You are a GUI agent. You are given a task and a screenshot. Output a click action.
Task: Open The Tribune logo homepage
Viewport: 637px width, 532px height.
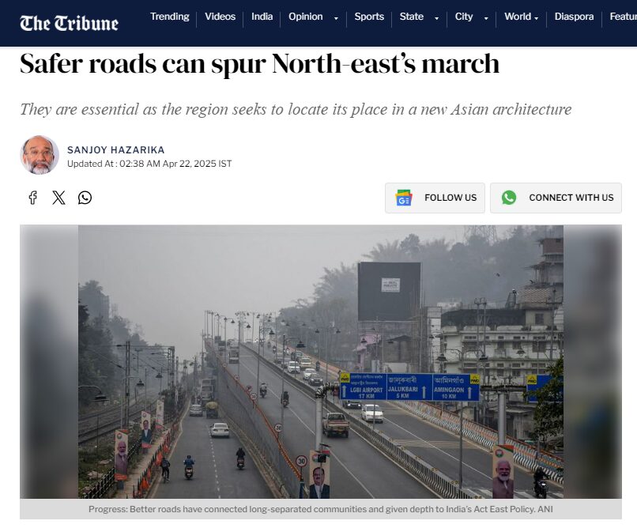69,23
